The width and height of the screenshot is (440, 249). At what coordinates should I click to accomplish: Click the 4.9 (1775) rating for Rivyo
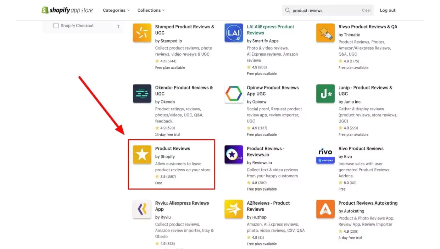pos(349,61)
